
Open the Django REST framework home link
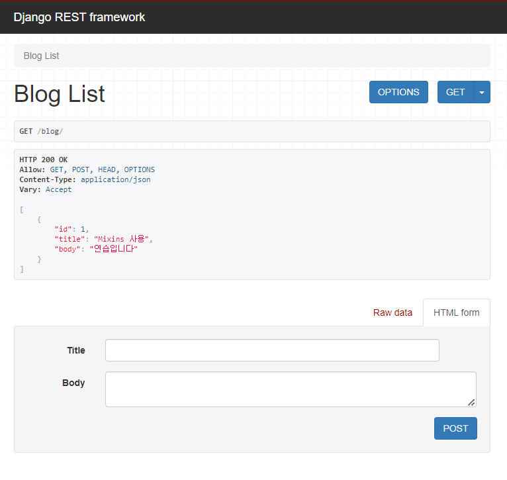[x=79, y=17]
